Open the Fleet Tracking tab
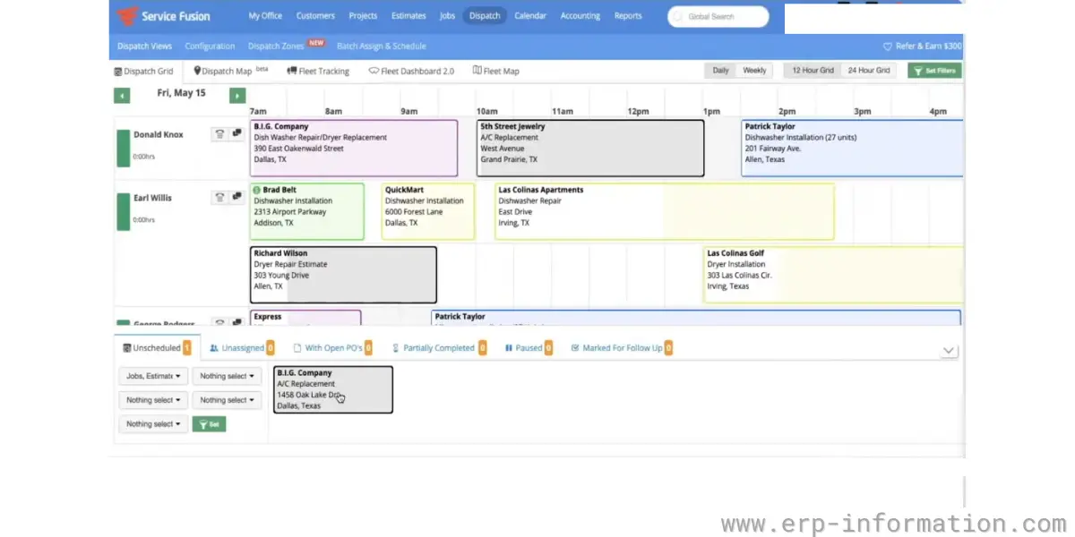Viewport: 1075px width, 537px height. (318, 71)
